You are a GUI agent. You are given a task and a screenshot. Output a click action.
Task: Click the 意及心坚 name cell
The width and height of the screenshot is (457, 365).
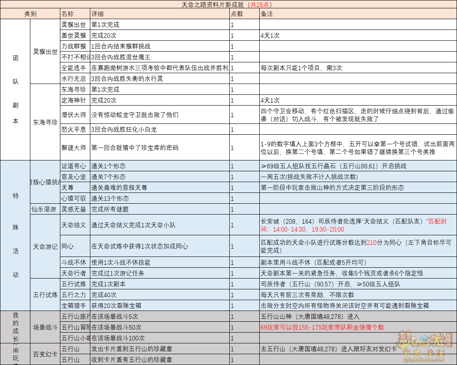[75, 177]
